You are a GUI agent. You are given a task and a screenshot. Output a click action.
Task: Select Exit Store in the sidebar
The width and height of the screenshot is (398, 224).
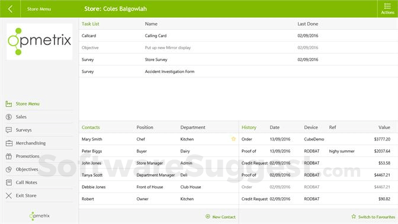click(39, 196)
